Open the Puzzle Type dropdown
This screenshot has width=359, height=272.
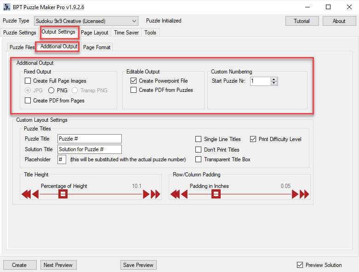(x=134, y=21)
